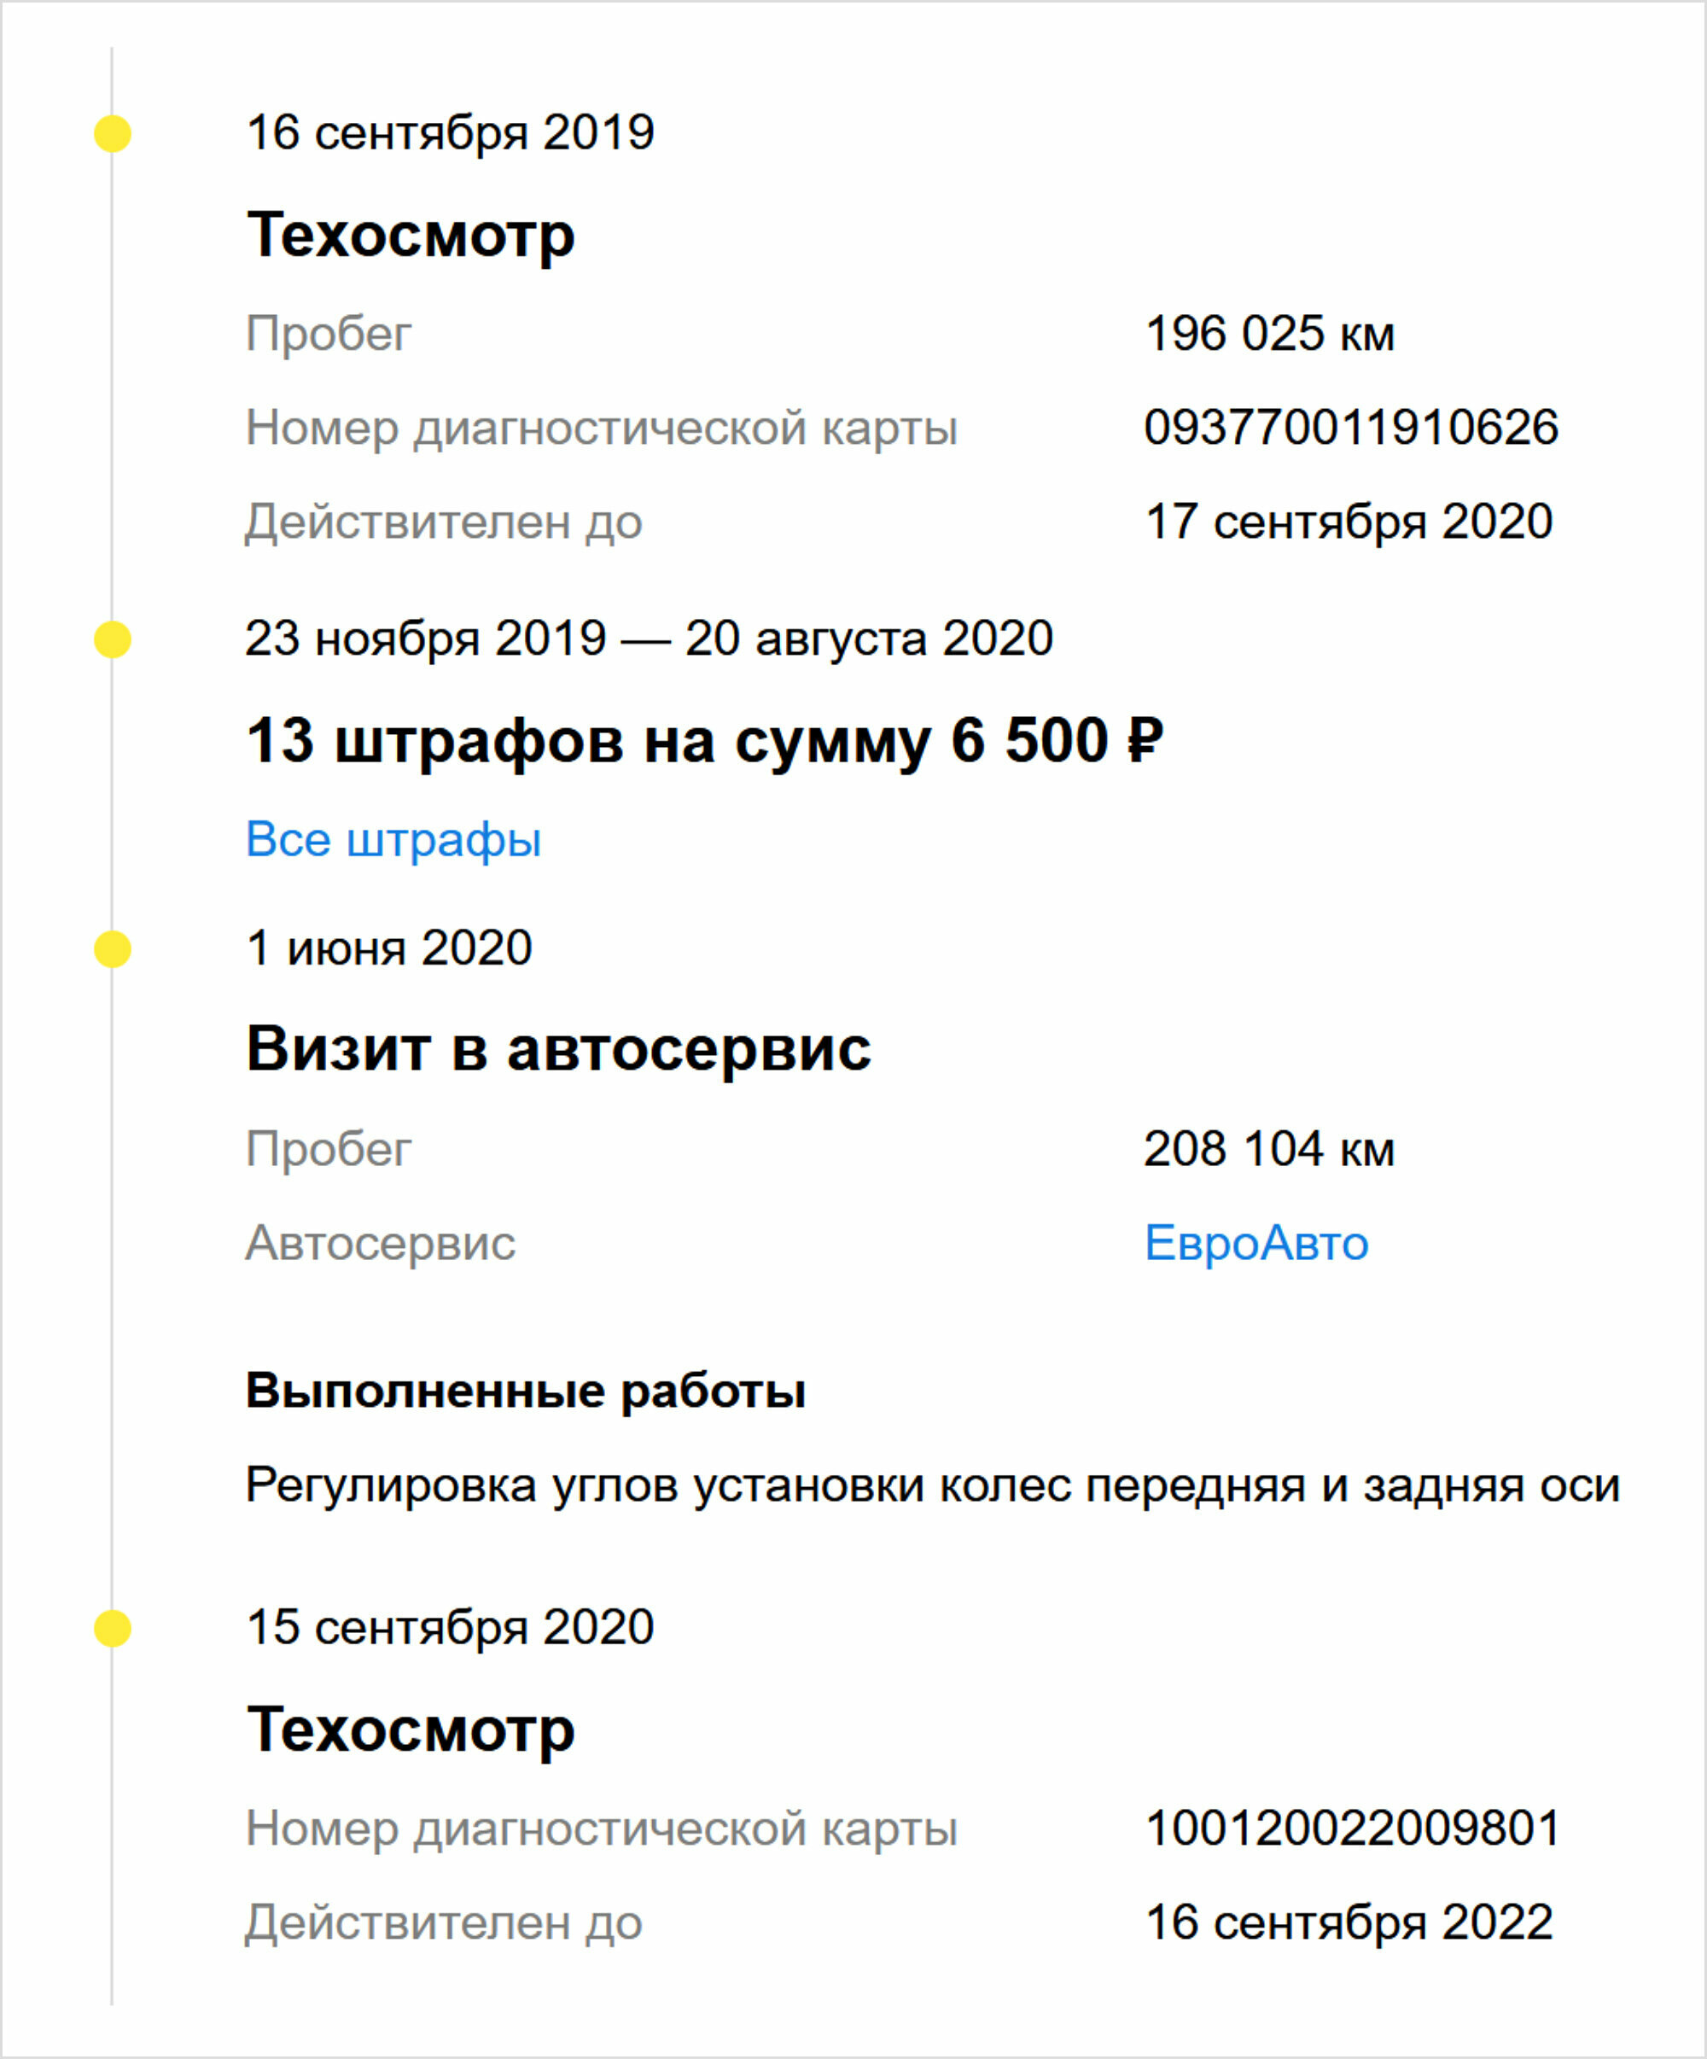1707x2059 pixels.
Task: Click diagnostic card number 100120022009801
Action: pos(1351,1828)
